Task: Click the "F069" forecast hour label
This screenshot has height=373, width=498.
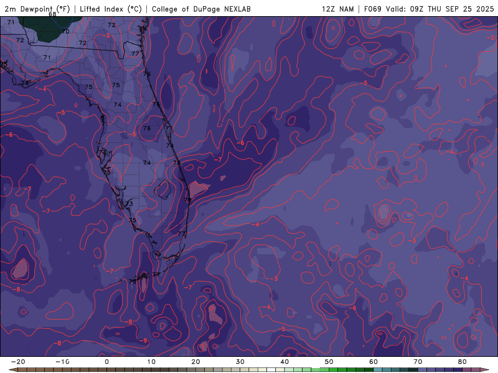Action: click(372, 9)
